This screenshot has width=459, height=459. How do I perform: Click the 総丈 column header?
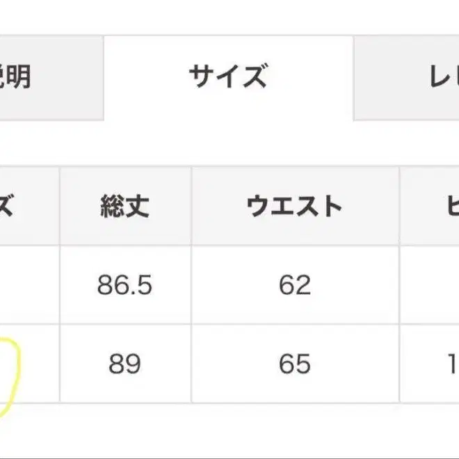point(125,207)
